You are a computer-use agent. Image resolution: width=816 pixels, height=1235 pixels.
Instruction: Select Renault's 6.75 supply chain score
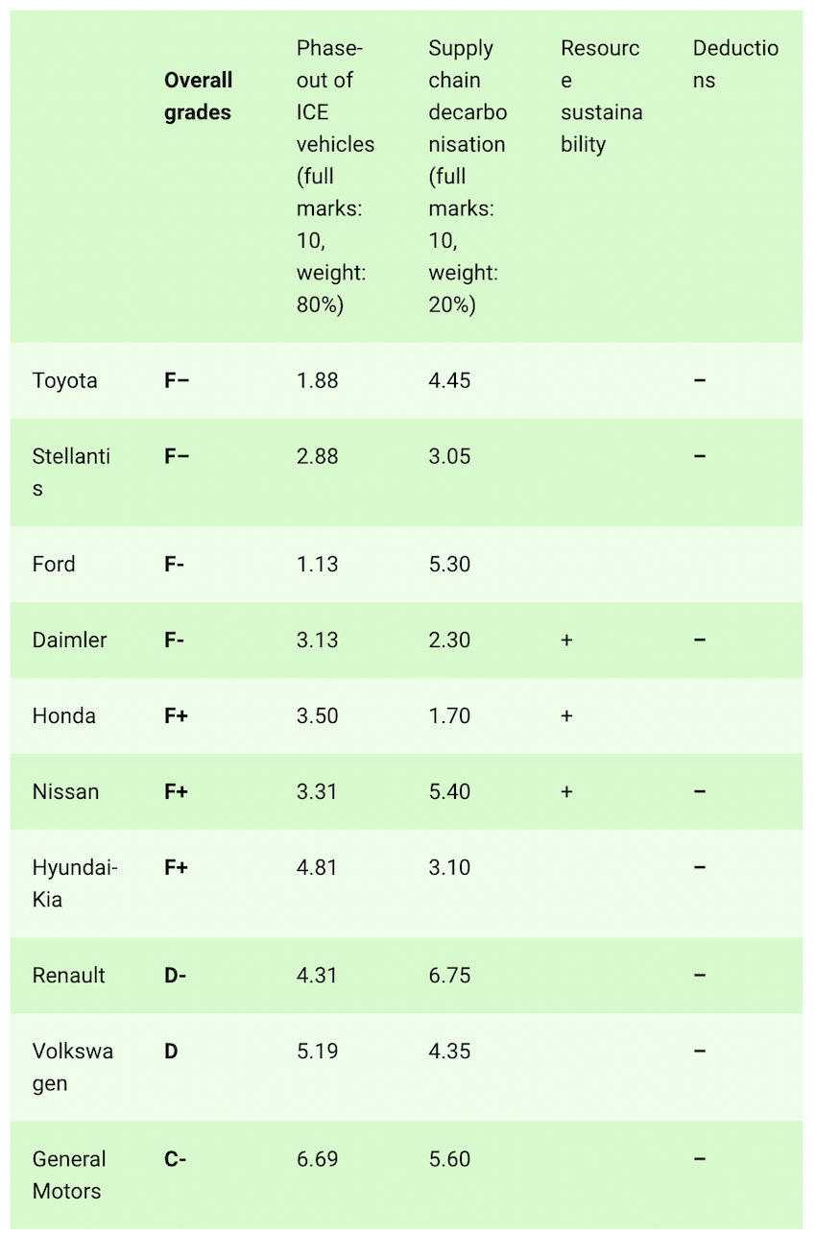pos(449,975)
